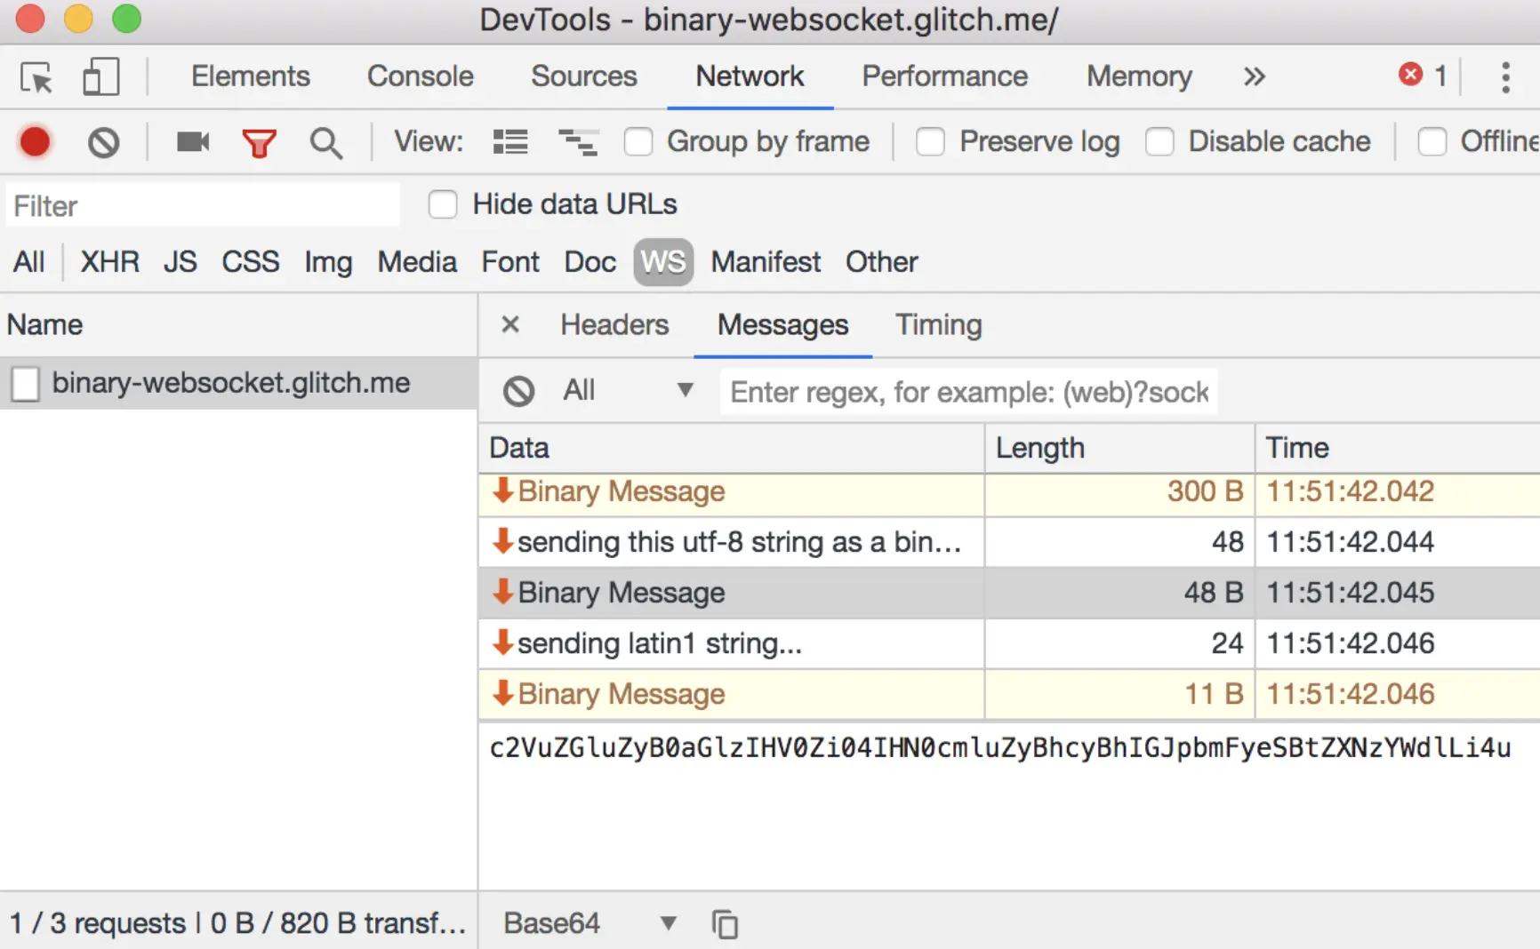Screen dimensions: 1540x949
Task: Copy the Base64 message to clipboard
Action: coord(725,924)
